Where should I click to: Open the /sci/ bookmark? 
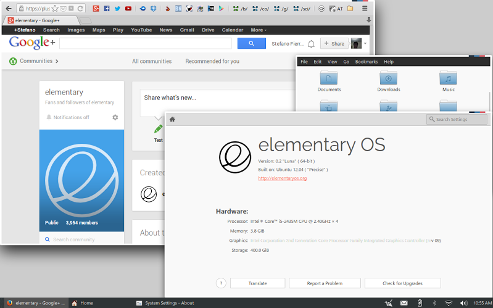[302, 9]
